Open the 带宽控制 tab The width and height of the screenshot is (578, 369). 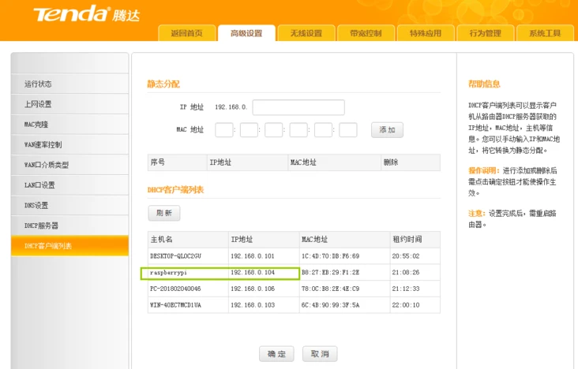click(366, 33)
